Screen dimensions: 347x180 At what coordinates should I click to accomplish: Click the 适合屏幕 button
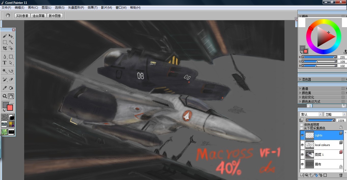[x=38, y=16]
